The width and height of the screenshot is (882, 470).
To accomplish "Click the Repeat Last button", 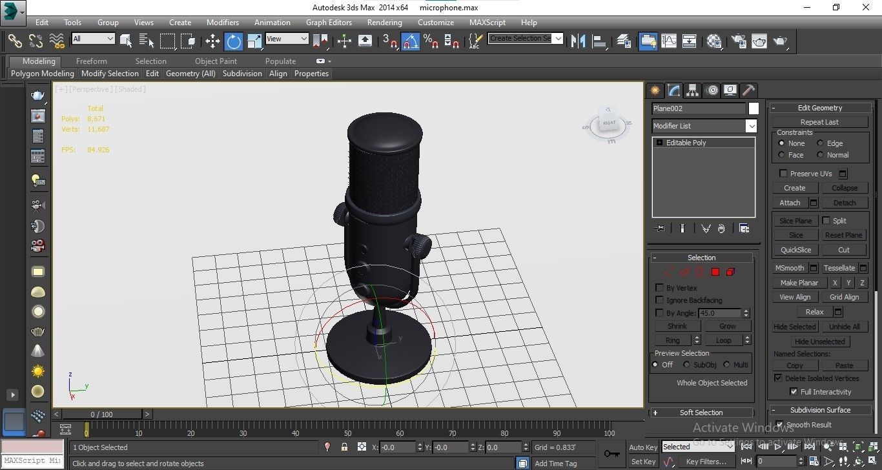I will (x=820, y=122).
